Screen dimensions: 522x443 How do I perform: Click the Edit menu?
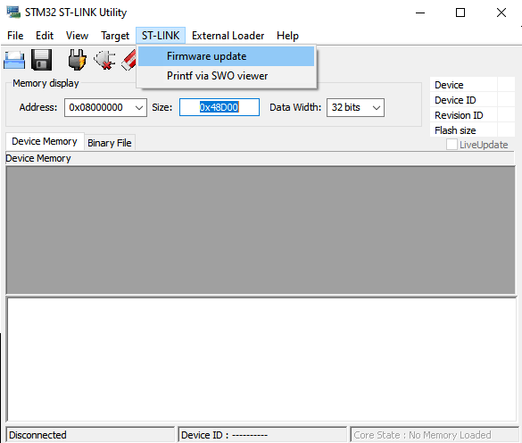[x=45, y=36]
